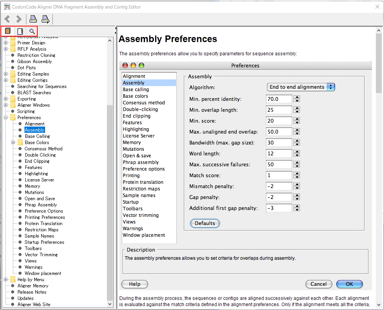Open the Aligner Web Site topic
This screenshot has width=384, height=310.
point(34,305)
